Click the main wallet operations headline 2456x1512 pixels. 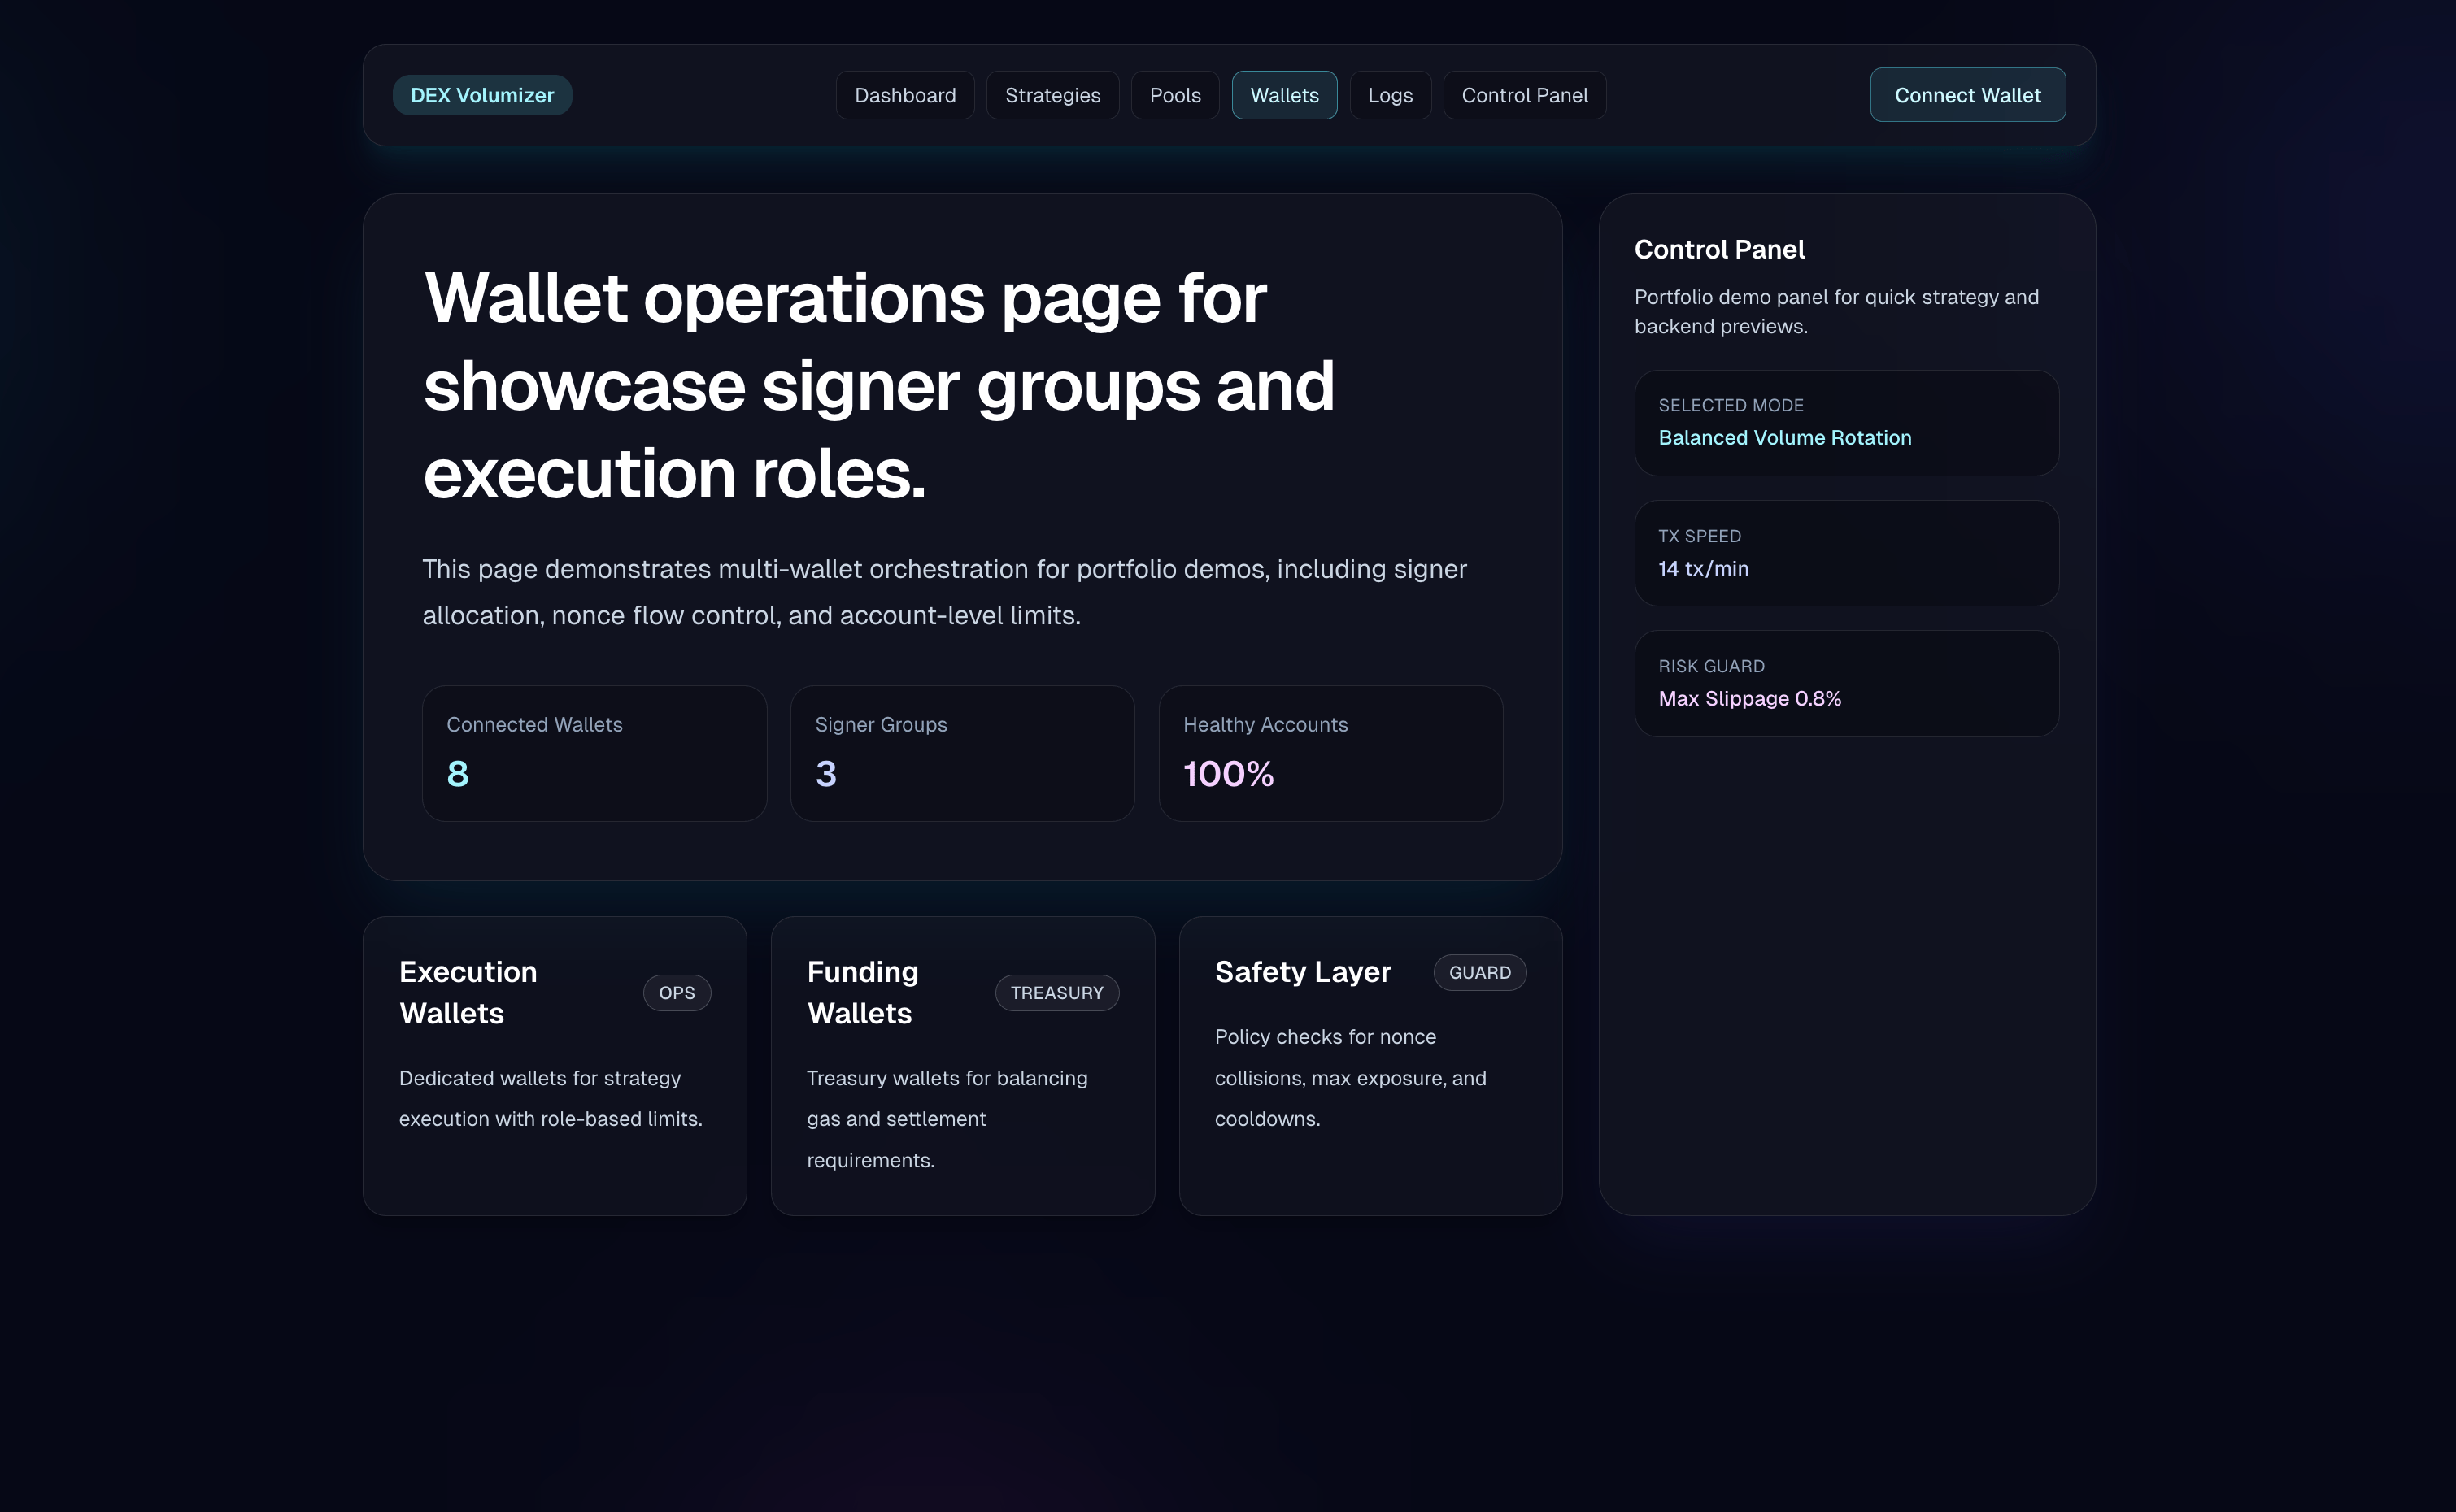[x=878, y=385]
